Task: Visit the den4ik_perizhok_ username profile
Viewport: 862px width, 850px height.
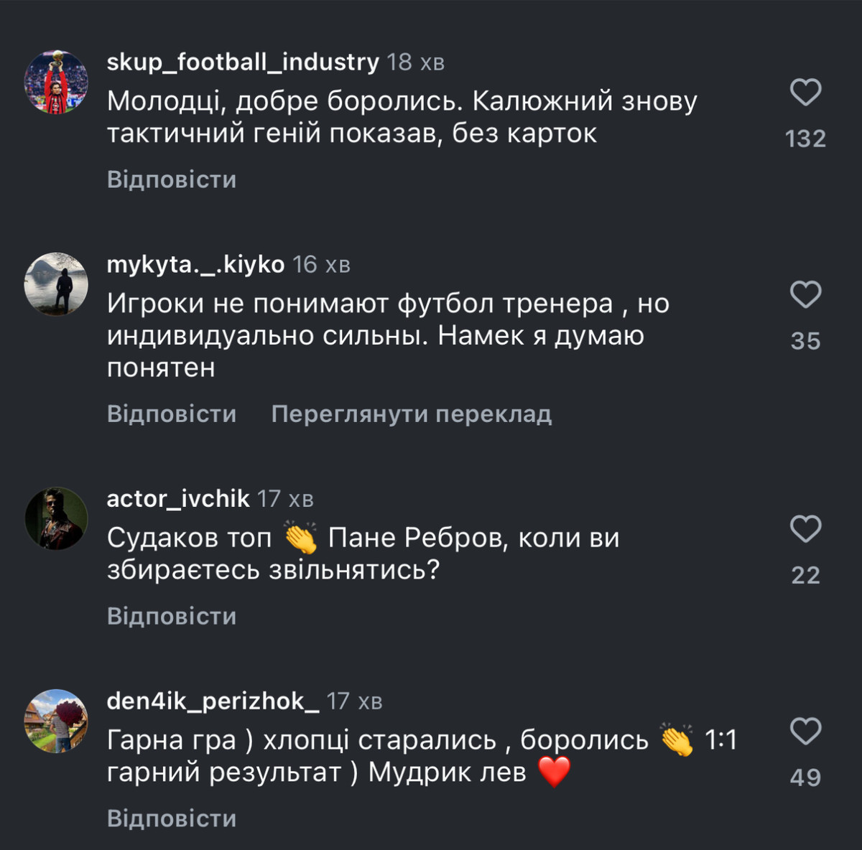Action: click(x=213, y=701)
